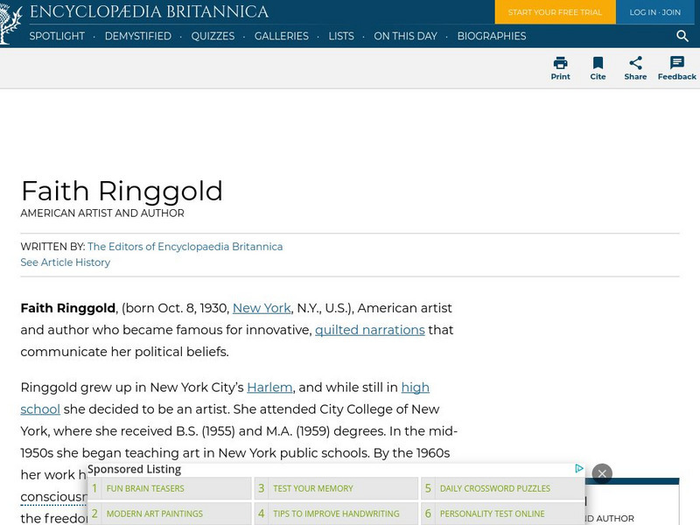Click the search magnifier icon
The image size is (700, 525).
(x=682, y=37)
